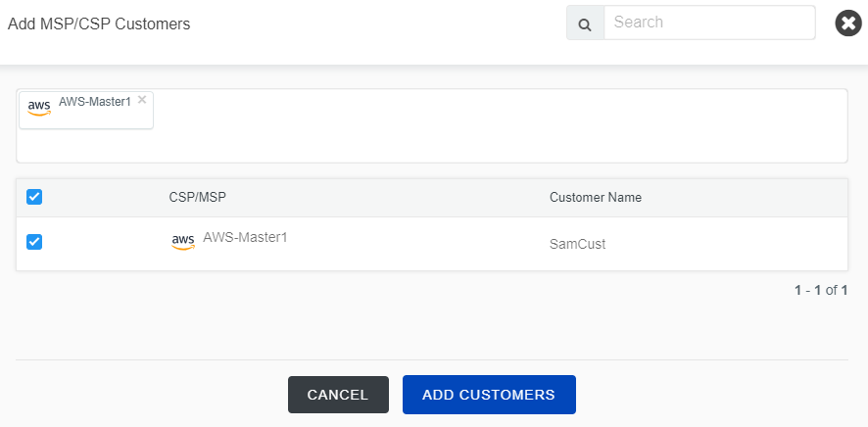The height and width of the screenshot is (427, 868).
Task: Select the AWS-Master1 text in the table row
Action: (245, 237)
